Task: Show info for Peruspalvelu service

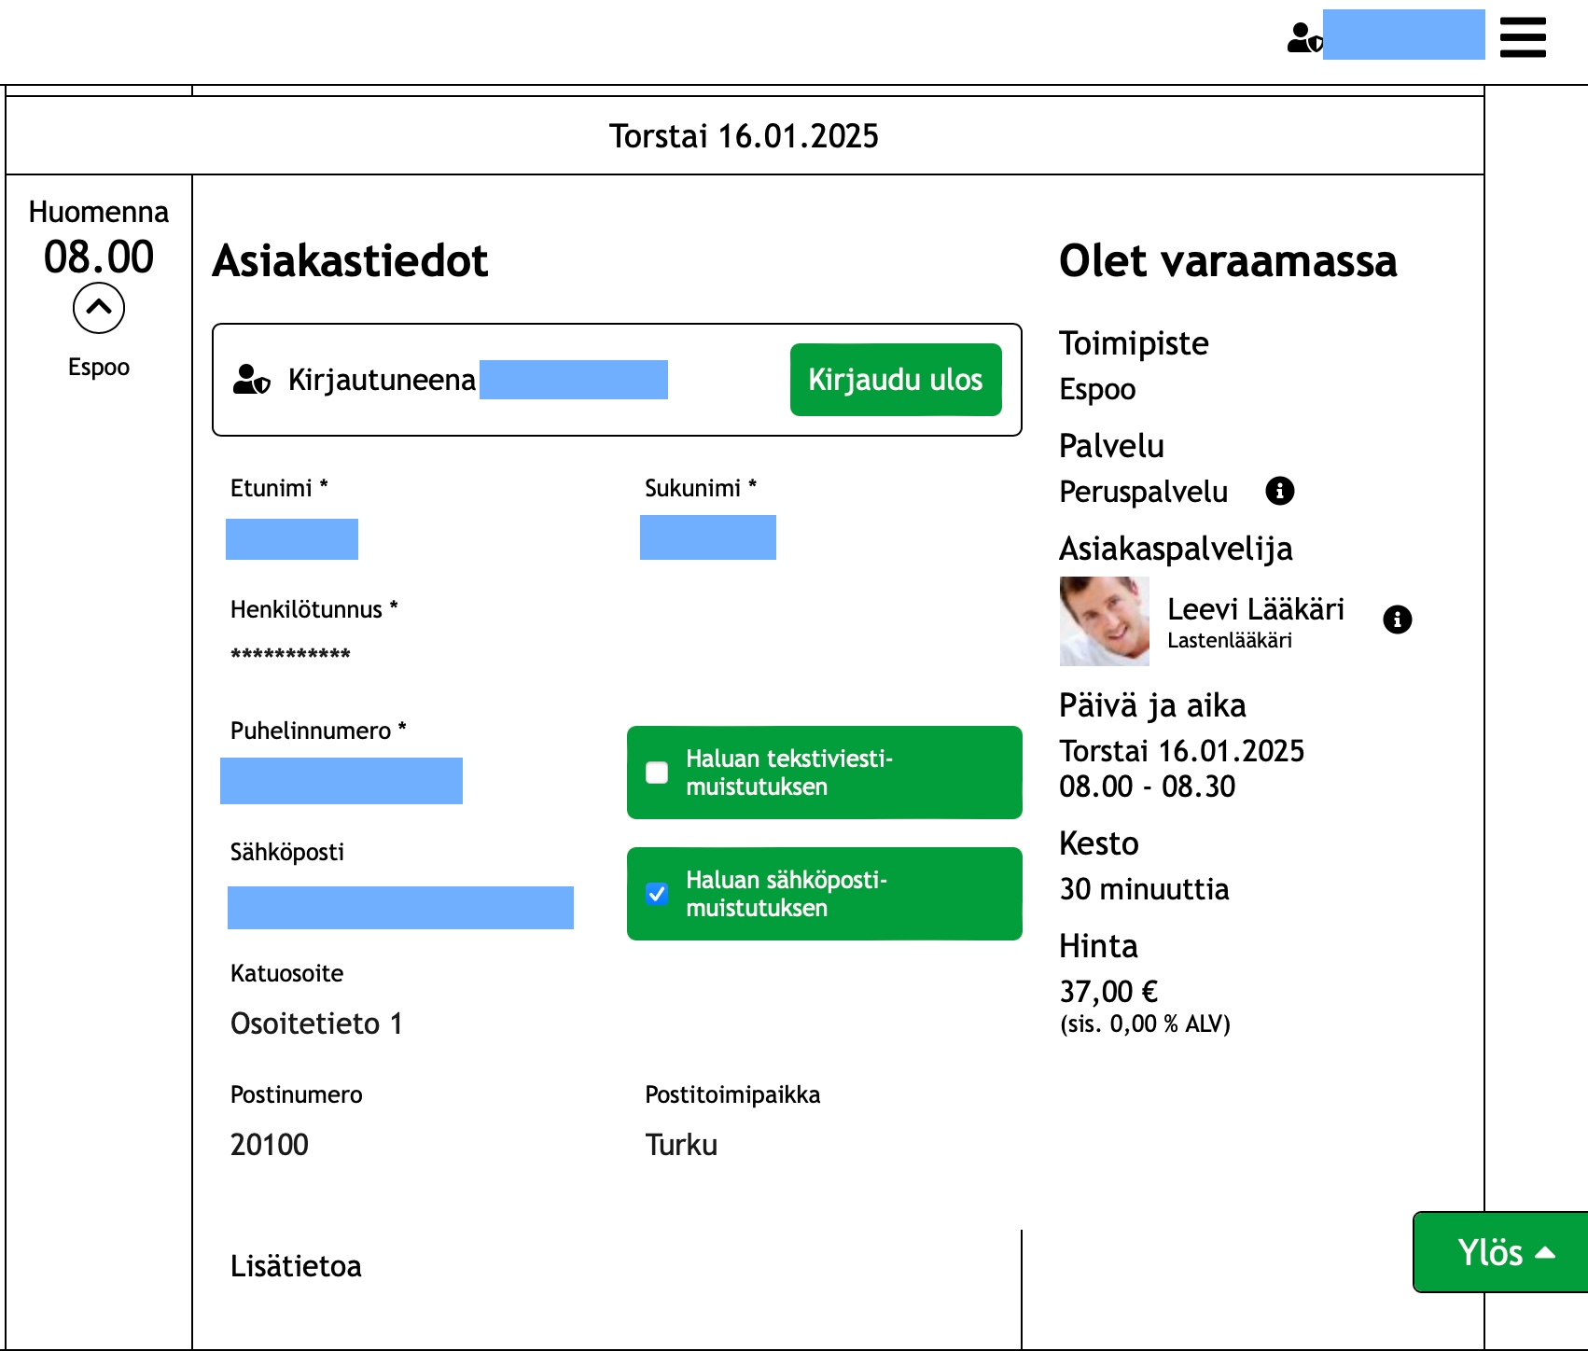Action: tap(1279, 491)
